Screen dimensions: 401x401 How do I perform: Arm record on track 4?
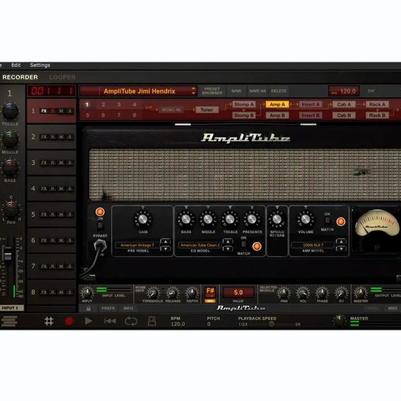52,189
